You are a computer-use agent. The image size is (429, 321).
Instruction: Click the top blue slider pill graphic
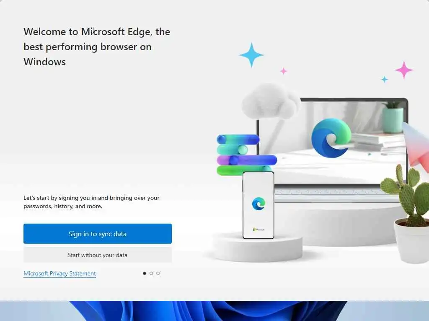tap(238, 140)
